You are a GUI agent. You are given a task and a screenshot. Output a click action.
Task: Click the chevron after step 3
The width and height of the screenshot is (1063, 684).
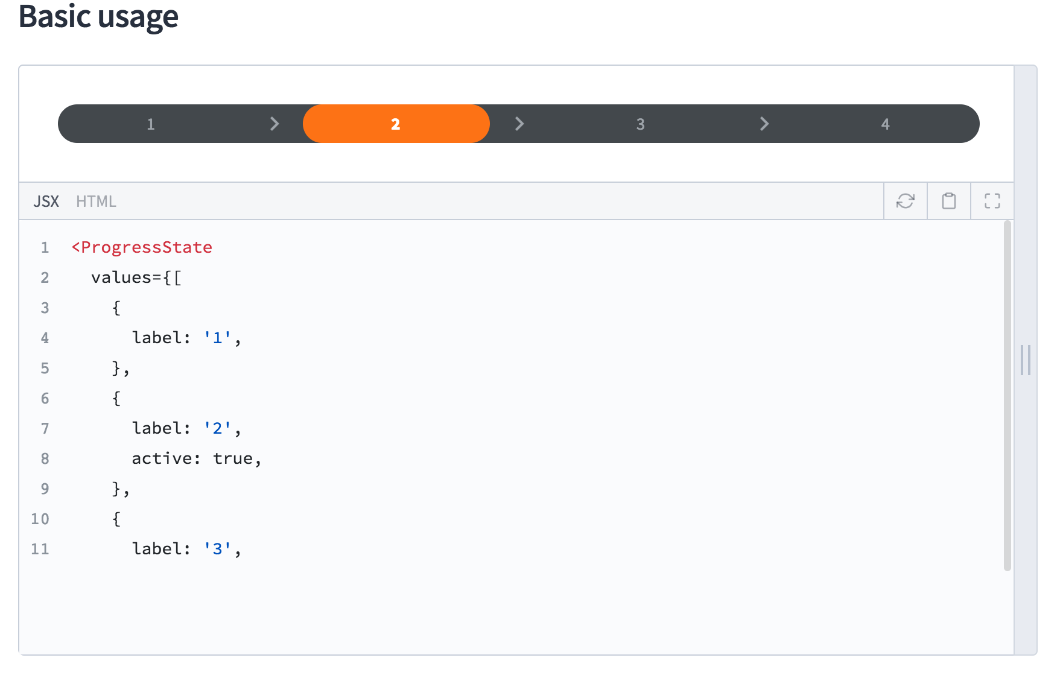pos(764,124)
